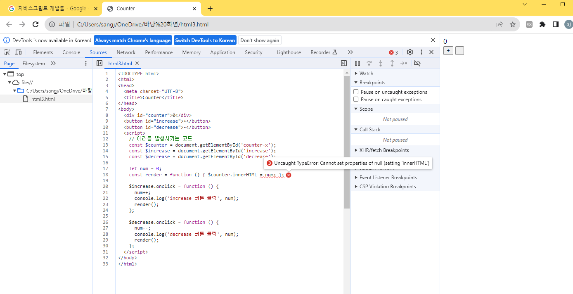Open the SJ profile avatar
This screenshot has width=573, height=294.
(568, 24)
